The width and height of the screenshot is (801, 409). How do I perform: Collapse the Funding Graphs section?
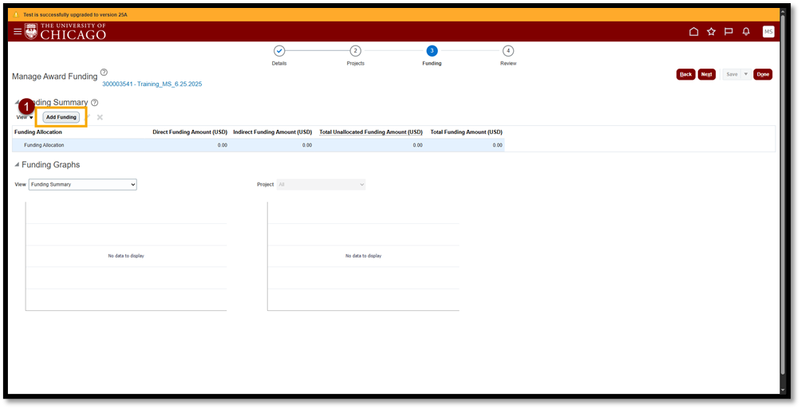click(18, 165)
